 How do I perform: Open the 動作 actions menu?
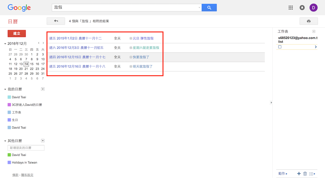tap(283, 174)
